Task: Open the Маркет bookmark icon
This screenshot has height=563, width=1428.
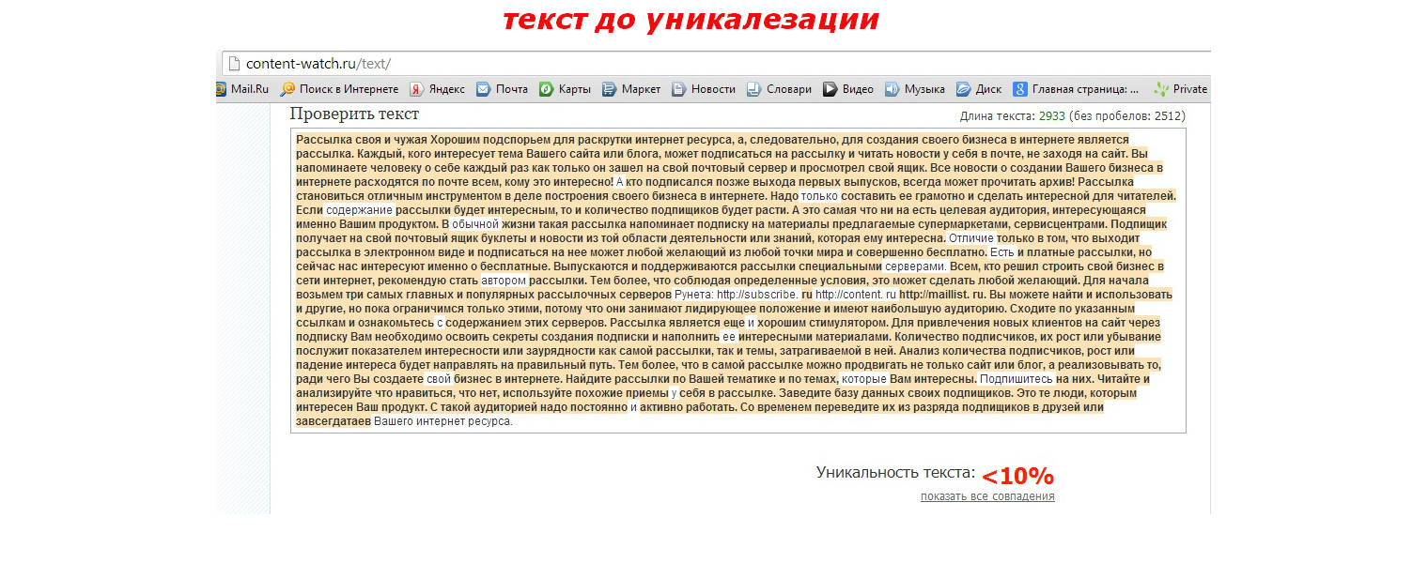Action: pyautogui.click(x=609, y=89)
